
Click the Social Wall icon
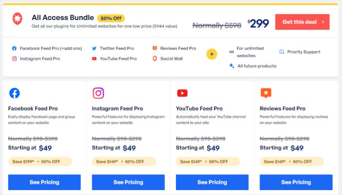(x=155, y=58)
